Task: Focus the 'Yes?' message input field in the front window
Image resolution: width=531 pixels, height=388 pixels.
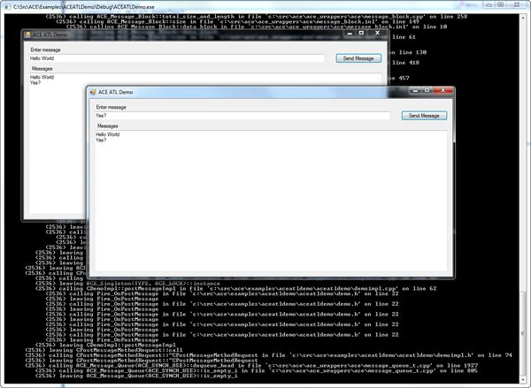Action: pyautogui.click(x=242, y=116)
